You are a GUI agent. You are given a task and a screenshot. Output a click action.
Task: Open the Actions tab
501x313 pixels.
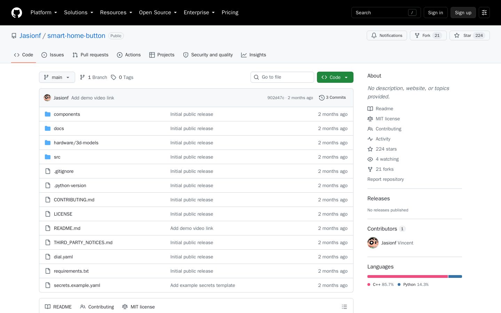click(129, 55)
